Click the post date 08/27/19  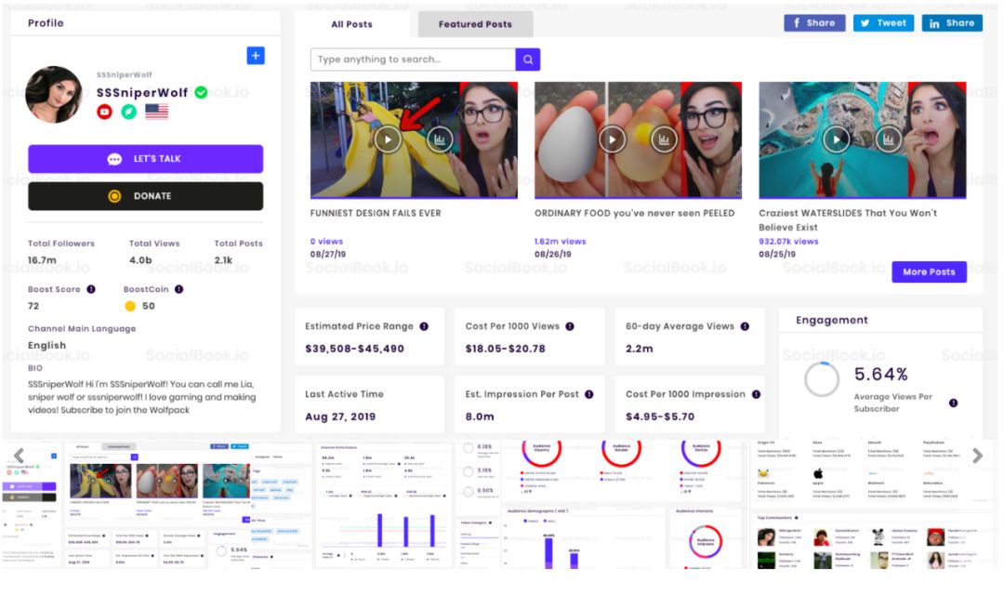(328, 254)
